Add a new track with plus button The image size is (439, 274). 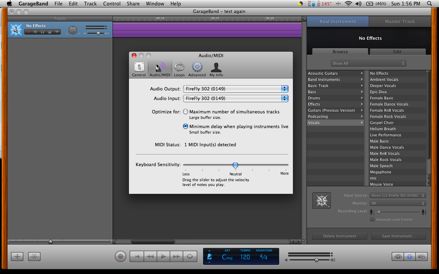click(x=17, y=256)
